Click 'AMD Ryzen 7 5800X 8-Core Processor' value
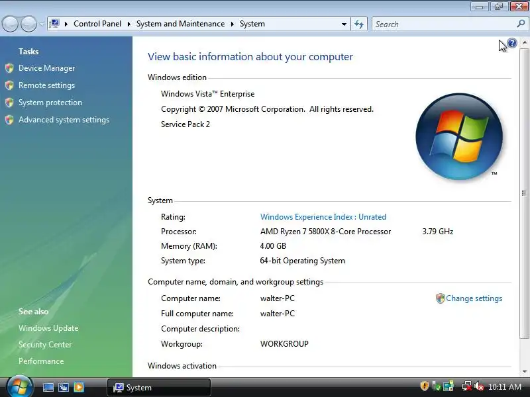Screen dimensions: 530x397 point(325,232)
